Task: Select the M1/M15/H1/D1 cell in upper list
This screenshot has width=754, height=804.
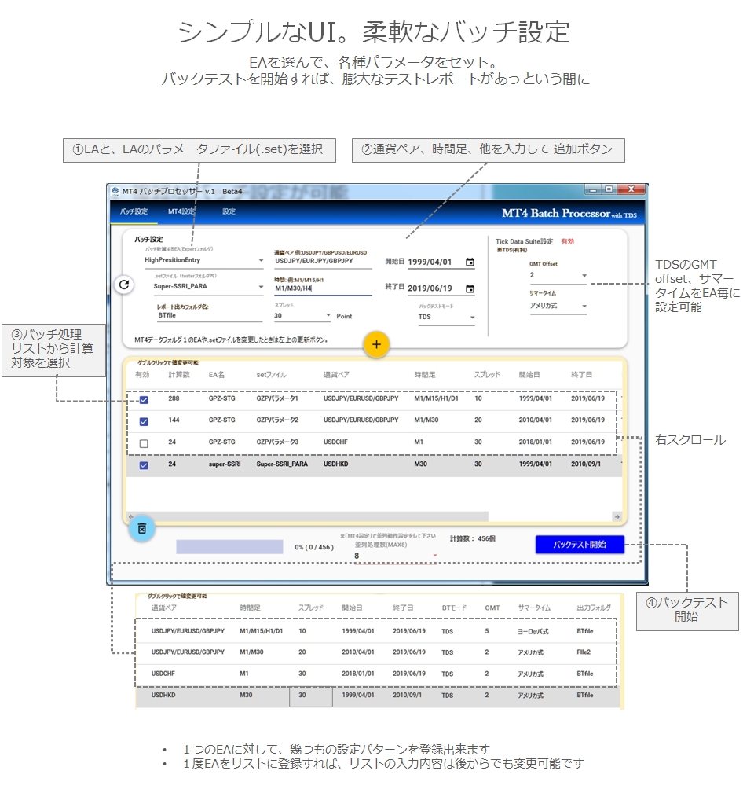Action: pos(436,398)
